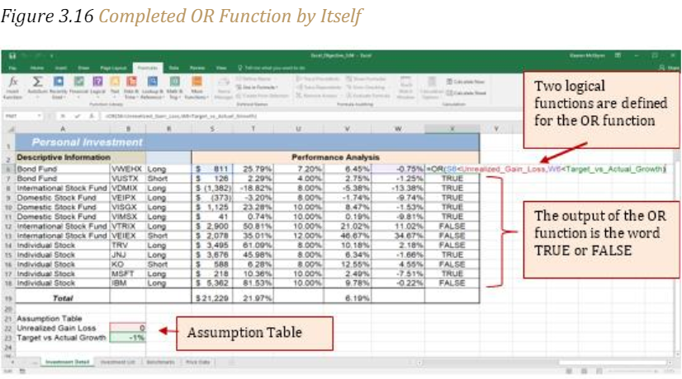The image size is (682, 379).
Task: Click Calculate Now
Action: pyautogui.click(x=466, y=82)
